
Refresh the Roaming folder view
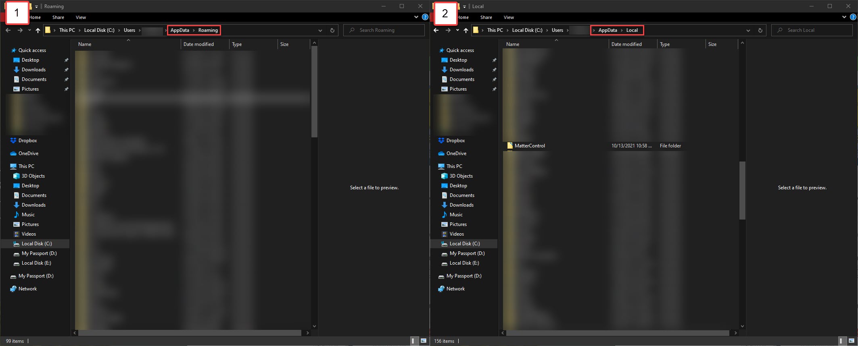pyautogui.click(x=332, y=30)
